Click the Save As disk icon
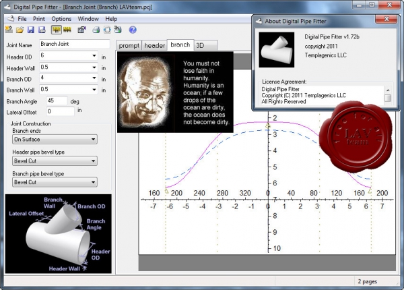 (x=42, y=30)
